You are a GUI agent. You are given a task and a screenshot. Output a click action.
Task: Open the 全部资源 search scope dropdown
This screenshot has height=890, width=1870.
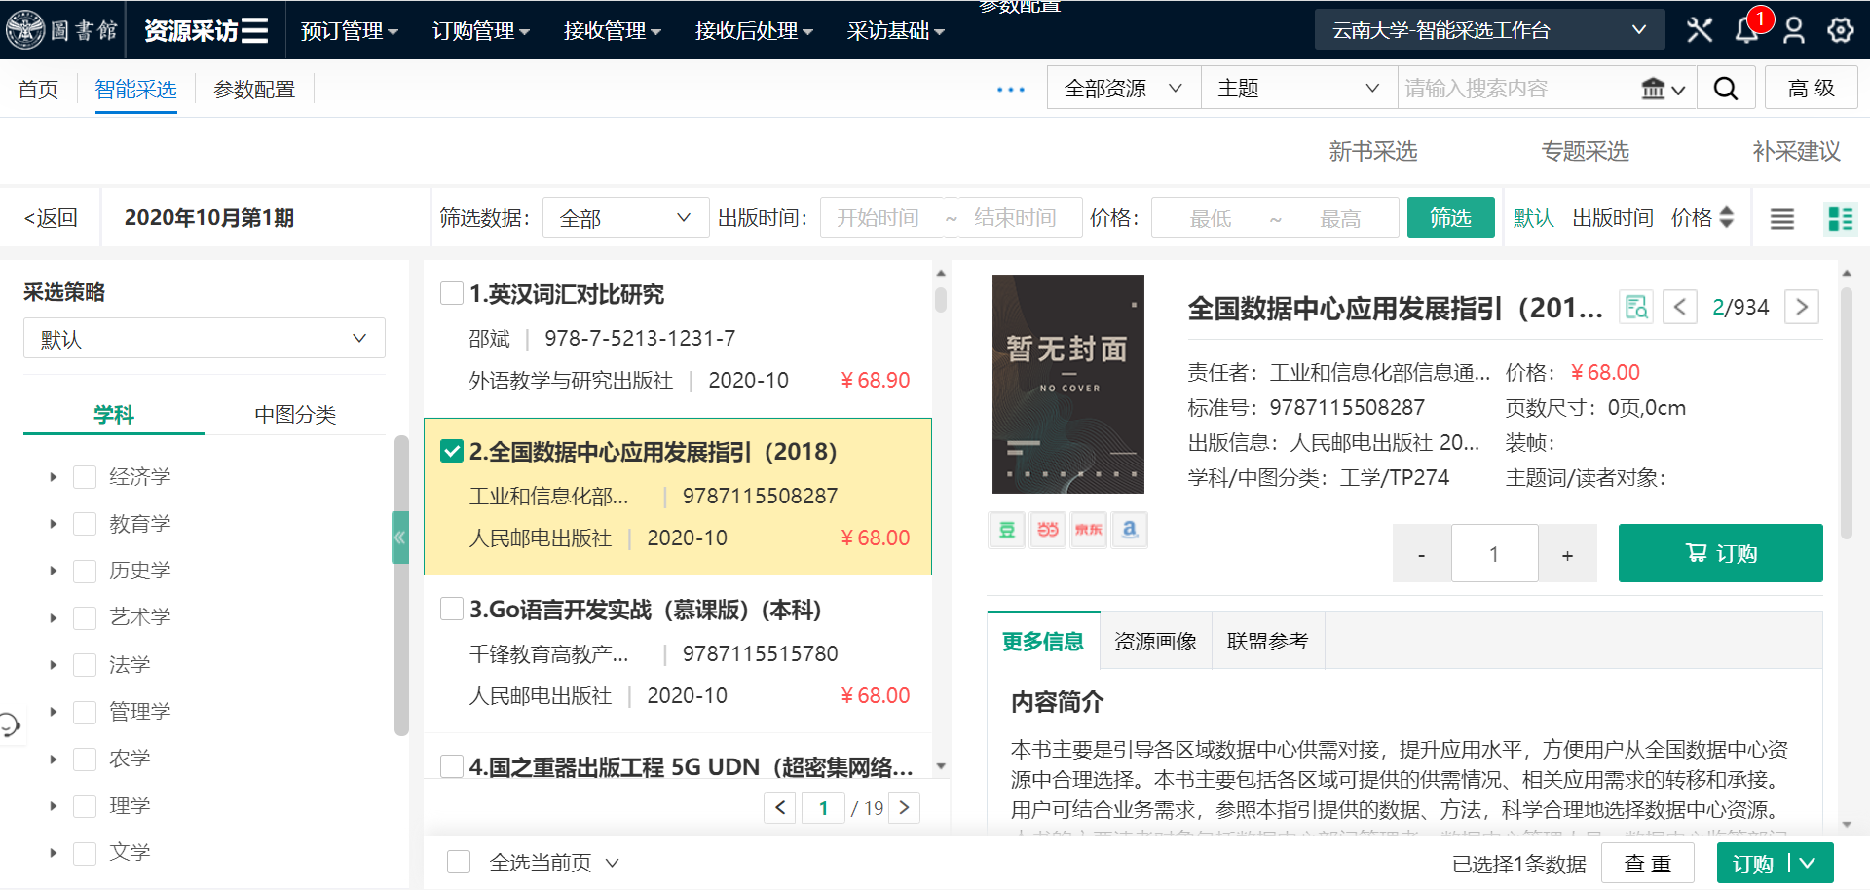click(1123, 89)
